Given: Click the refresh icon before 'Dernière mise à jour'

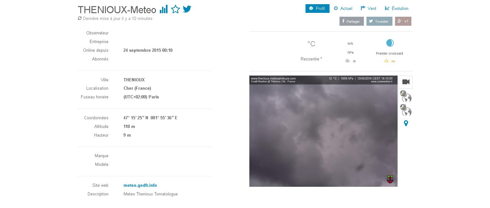Looking at the screenshot, I should [80, 18].
